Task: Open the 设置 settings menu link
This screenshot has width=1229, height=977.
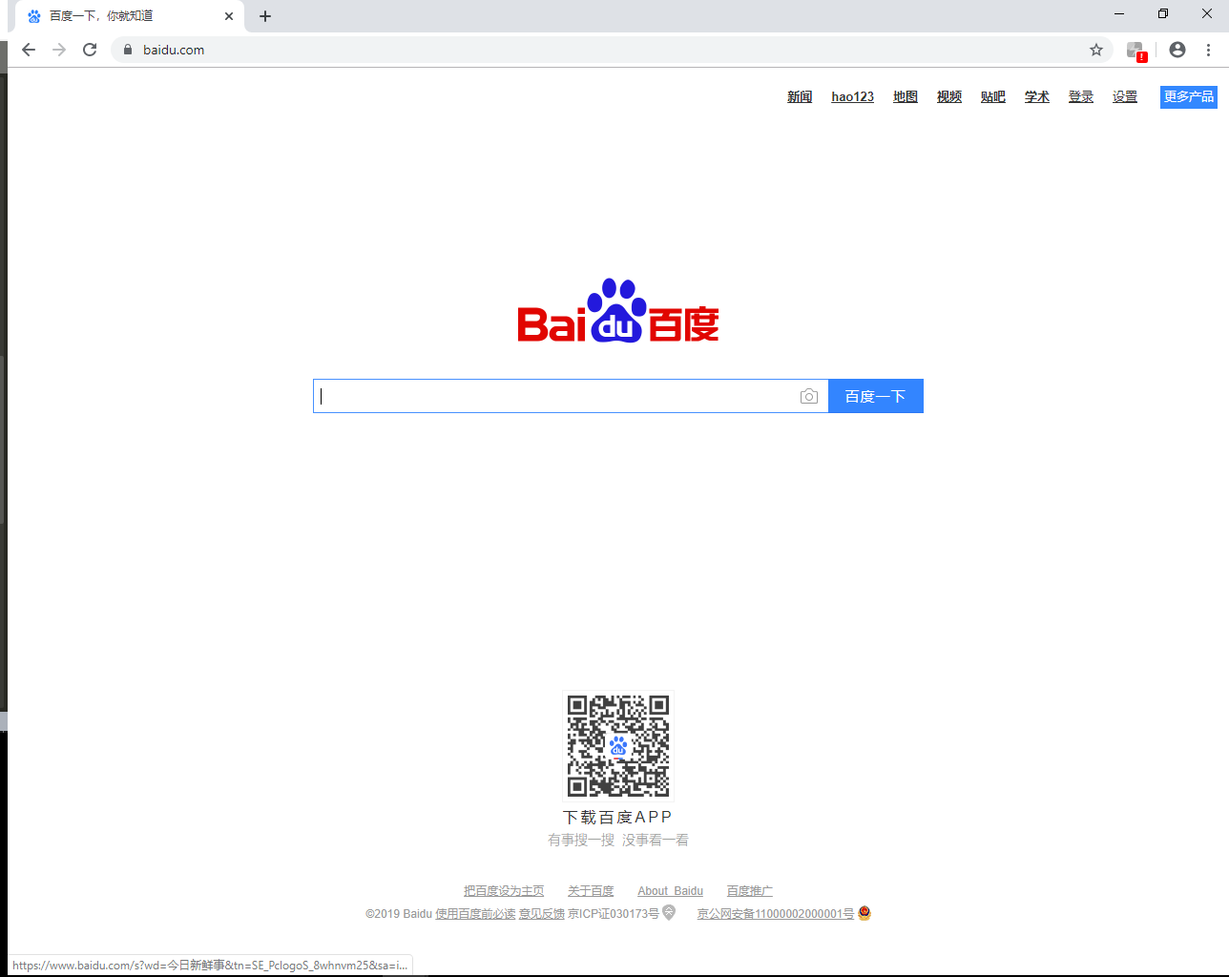Action: pyautogui.click(x=1125, y=97)
